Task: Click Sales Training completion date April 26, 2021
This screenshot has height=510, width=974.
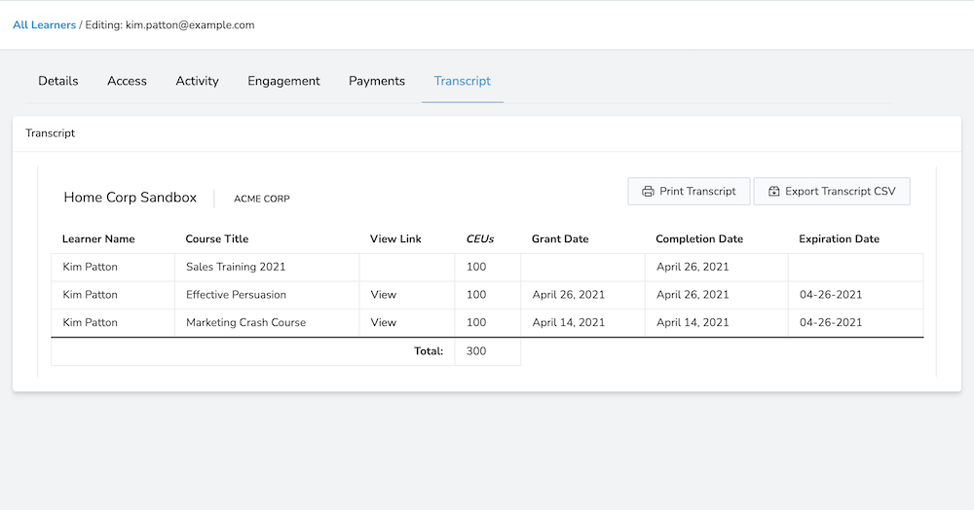Action: point(693,267)
